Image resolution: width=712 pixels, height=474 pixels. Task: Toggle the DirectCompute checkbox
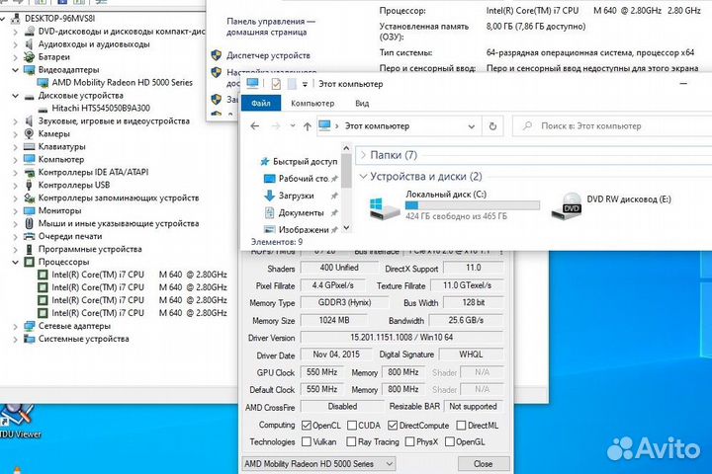tap(393, 426)
